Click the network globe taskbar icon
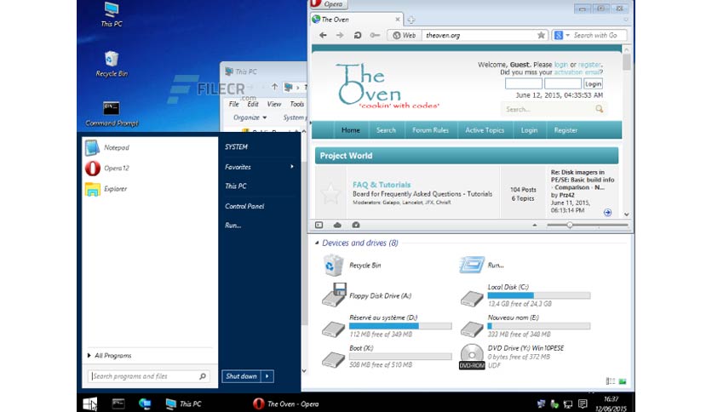Image resolution: width=712 pixels, height=412 pixels. tap(145, 403)
